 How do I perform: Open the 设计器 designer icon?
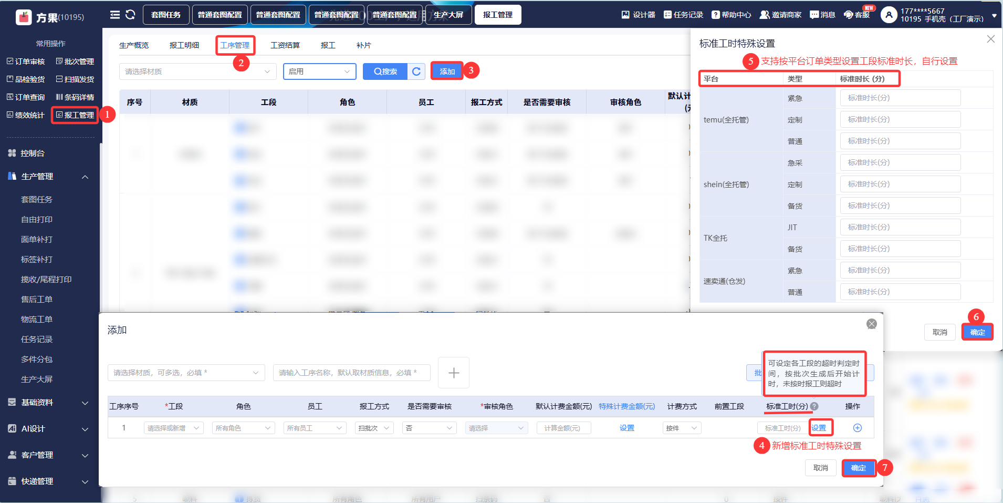pyautogui.click(x=638, y=15)
